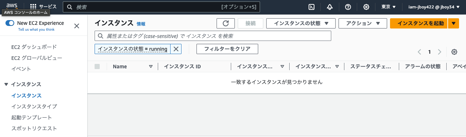This screenshot has width=466, height=137.
Task: Click the インスタンスを起動 button
Action: tap(419, 23)
